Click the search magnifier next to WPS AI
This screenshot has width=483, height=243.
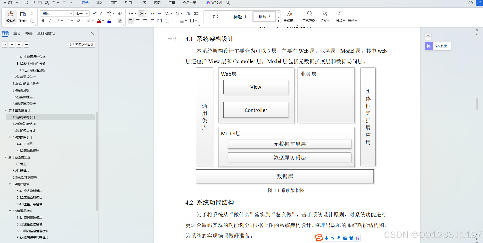[228, 3]
